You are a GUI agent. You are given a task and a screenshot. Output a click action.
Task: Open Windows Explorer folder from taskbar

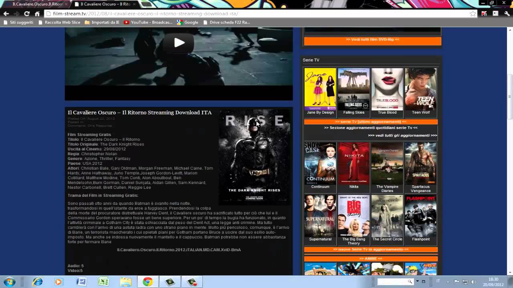point(125,282)
